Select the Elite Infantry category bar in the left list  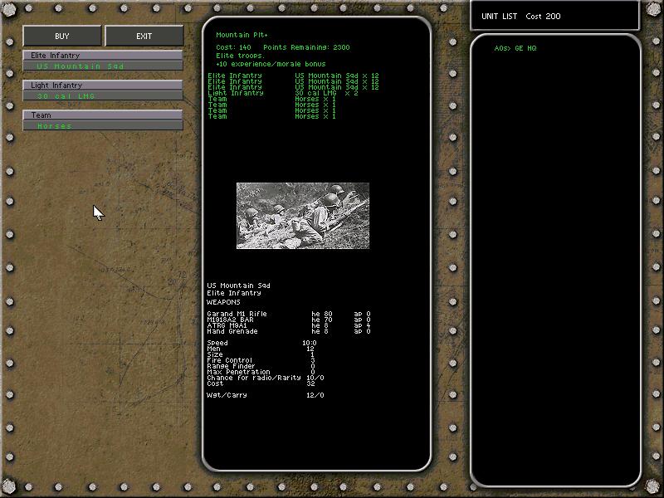103,55
